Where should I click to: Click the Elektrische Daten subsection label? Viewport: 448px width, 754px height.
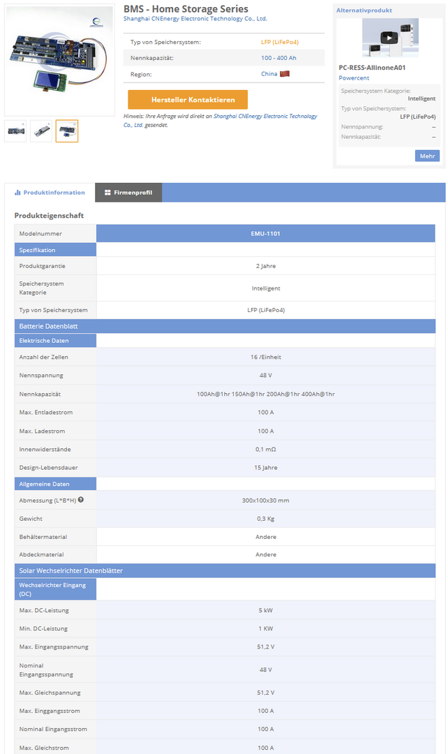pyautogui.click(x=55, y=341)
